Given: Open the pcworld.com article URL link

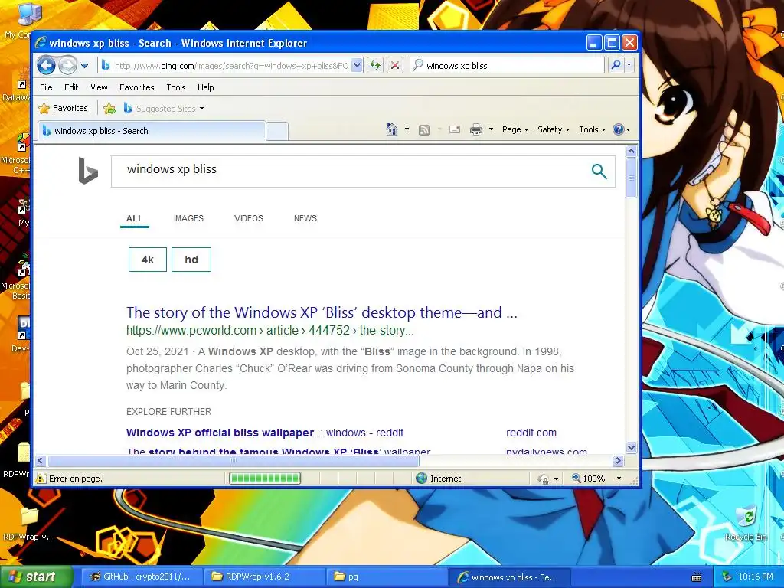Looking at the screenshot, I should coord(270,331).
